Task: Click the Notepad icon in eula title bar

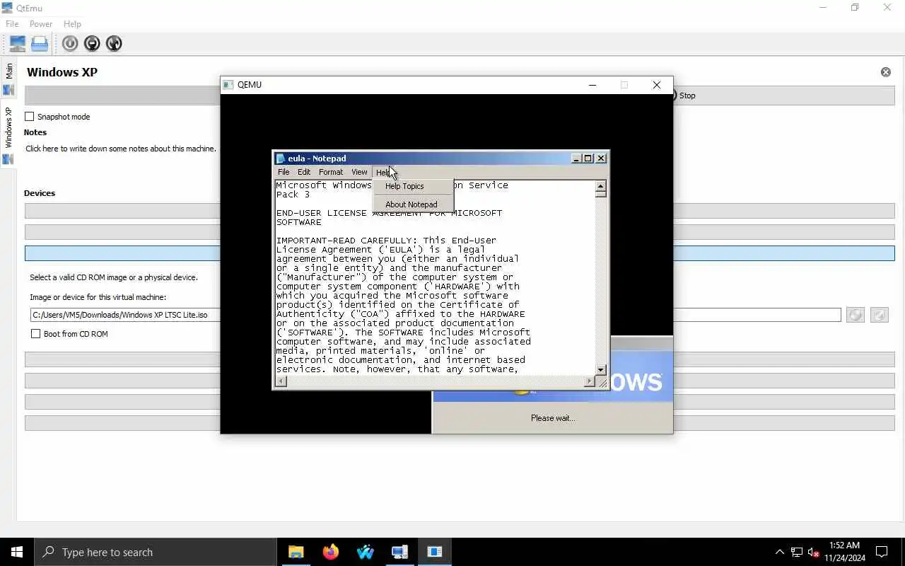Action: [281, 158]
